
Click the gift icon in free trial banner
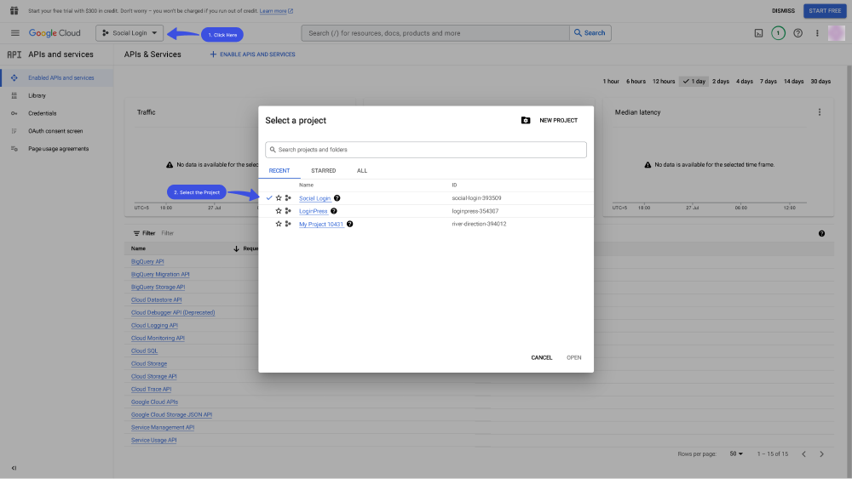(14, 11)
